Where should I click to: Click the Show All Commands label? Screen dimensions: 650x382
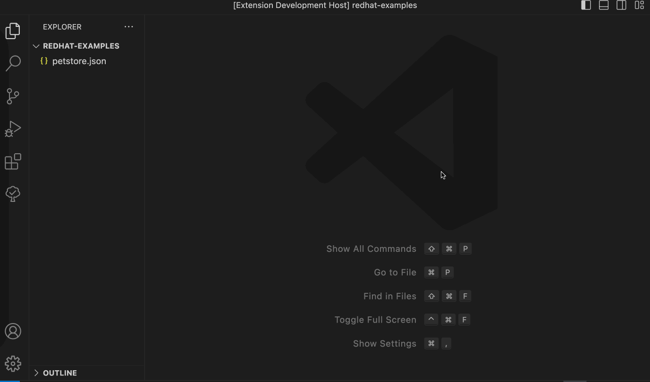click(371, 249)
